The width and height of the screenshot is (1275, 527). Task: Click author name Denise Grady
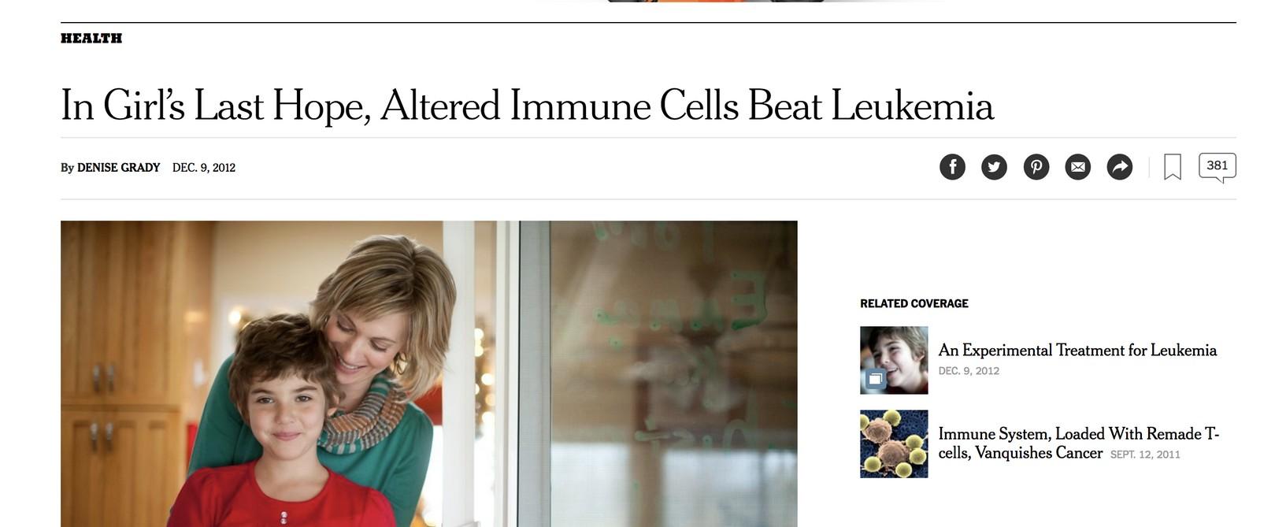coord(118,168)
